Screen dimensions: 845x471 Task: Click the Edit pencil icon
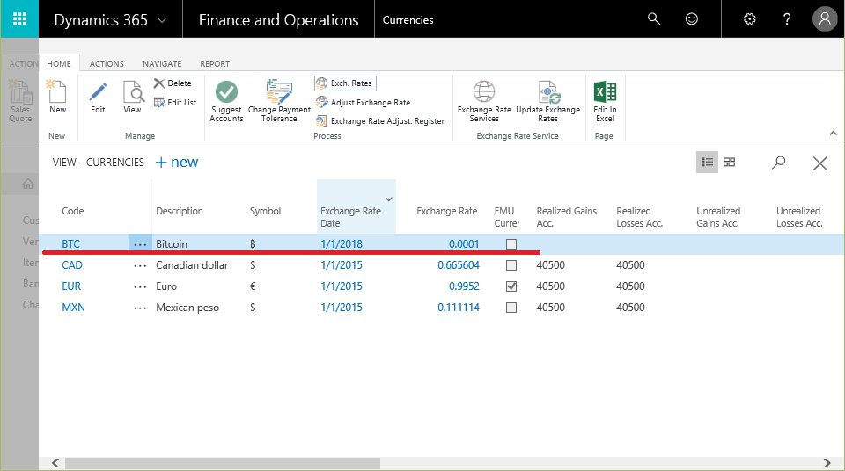click(98, 97)
